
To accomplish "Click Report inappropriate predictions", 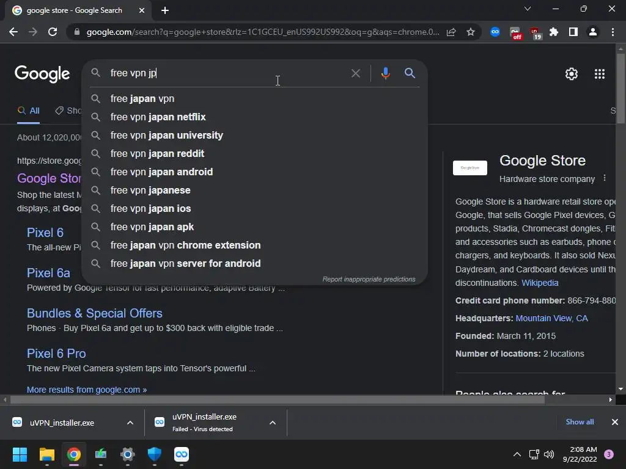I will pos(369,279).
